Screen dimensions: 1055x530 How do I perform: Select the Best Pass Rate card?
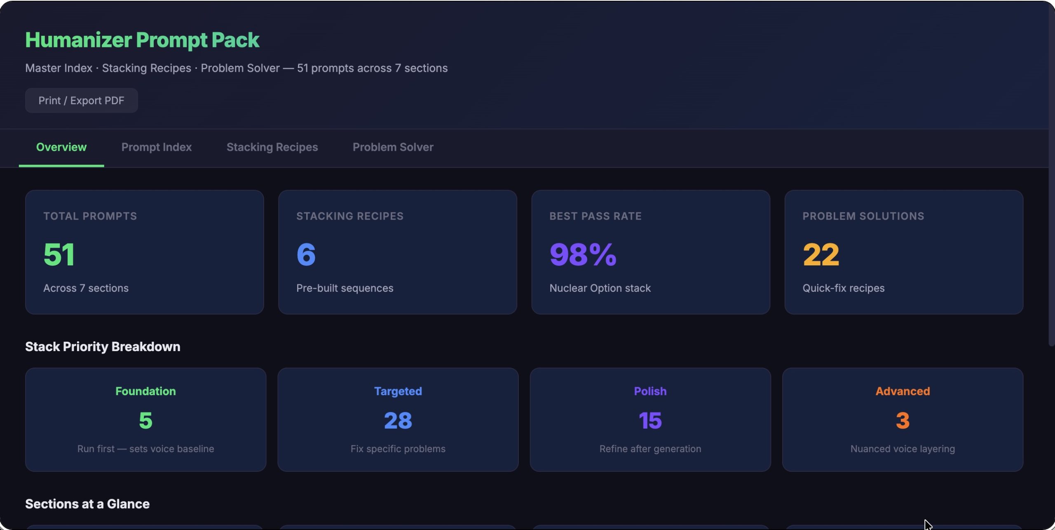point(650,252)
